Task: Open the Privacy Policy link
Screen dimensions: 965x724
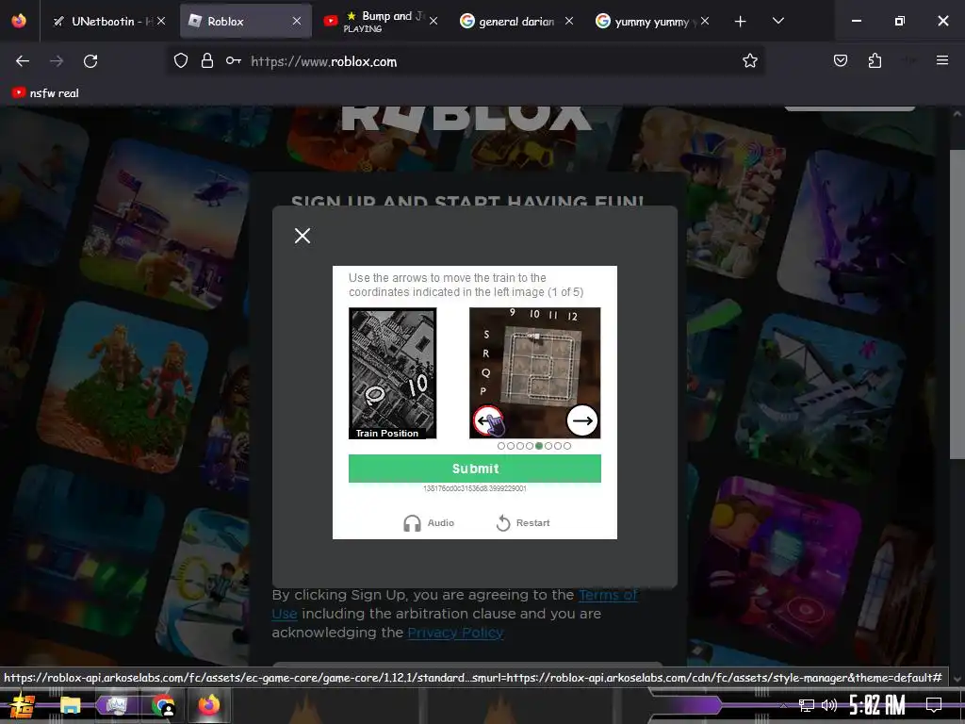Action: pos(455,633)
